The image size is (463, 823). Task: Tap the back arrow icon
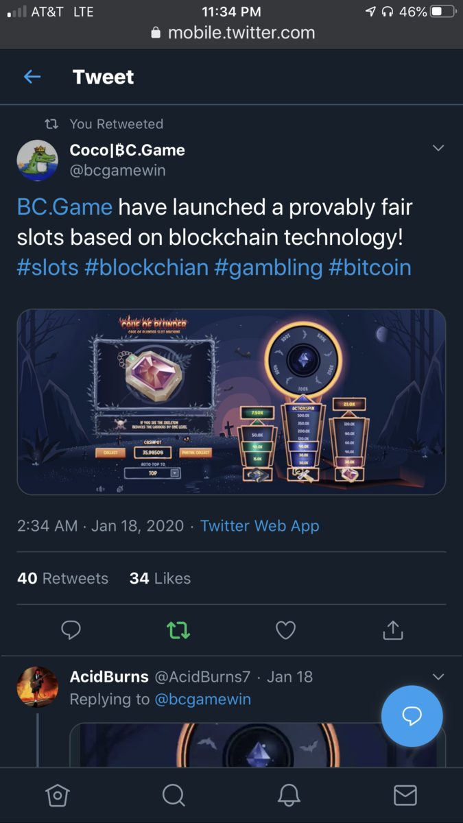click(32, 77)
